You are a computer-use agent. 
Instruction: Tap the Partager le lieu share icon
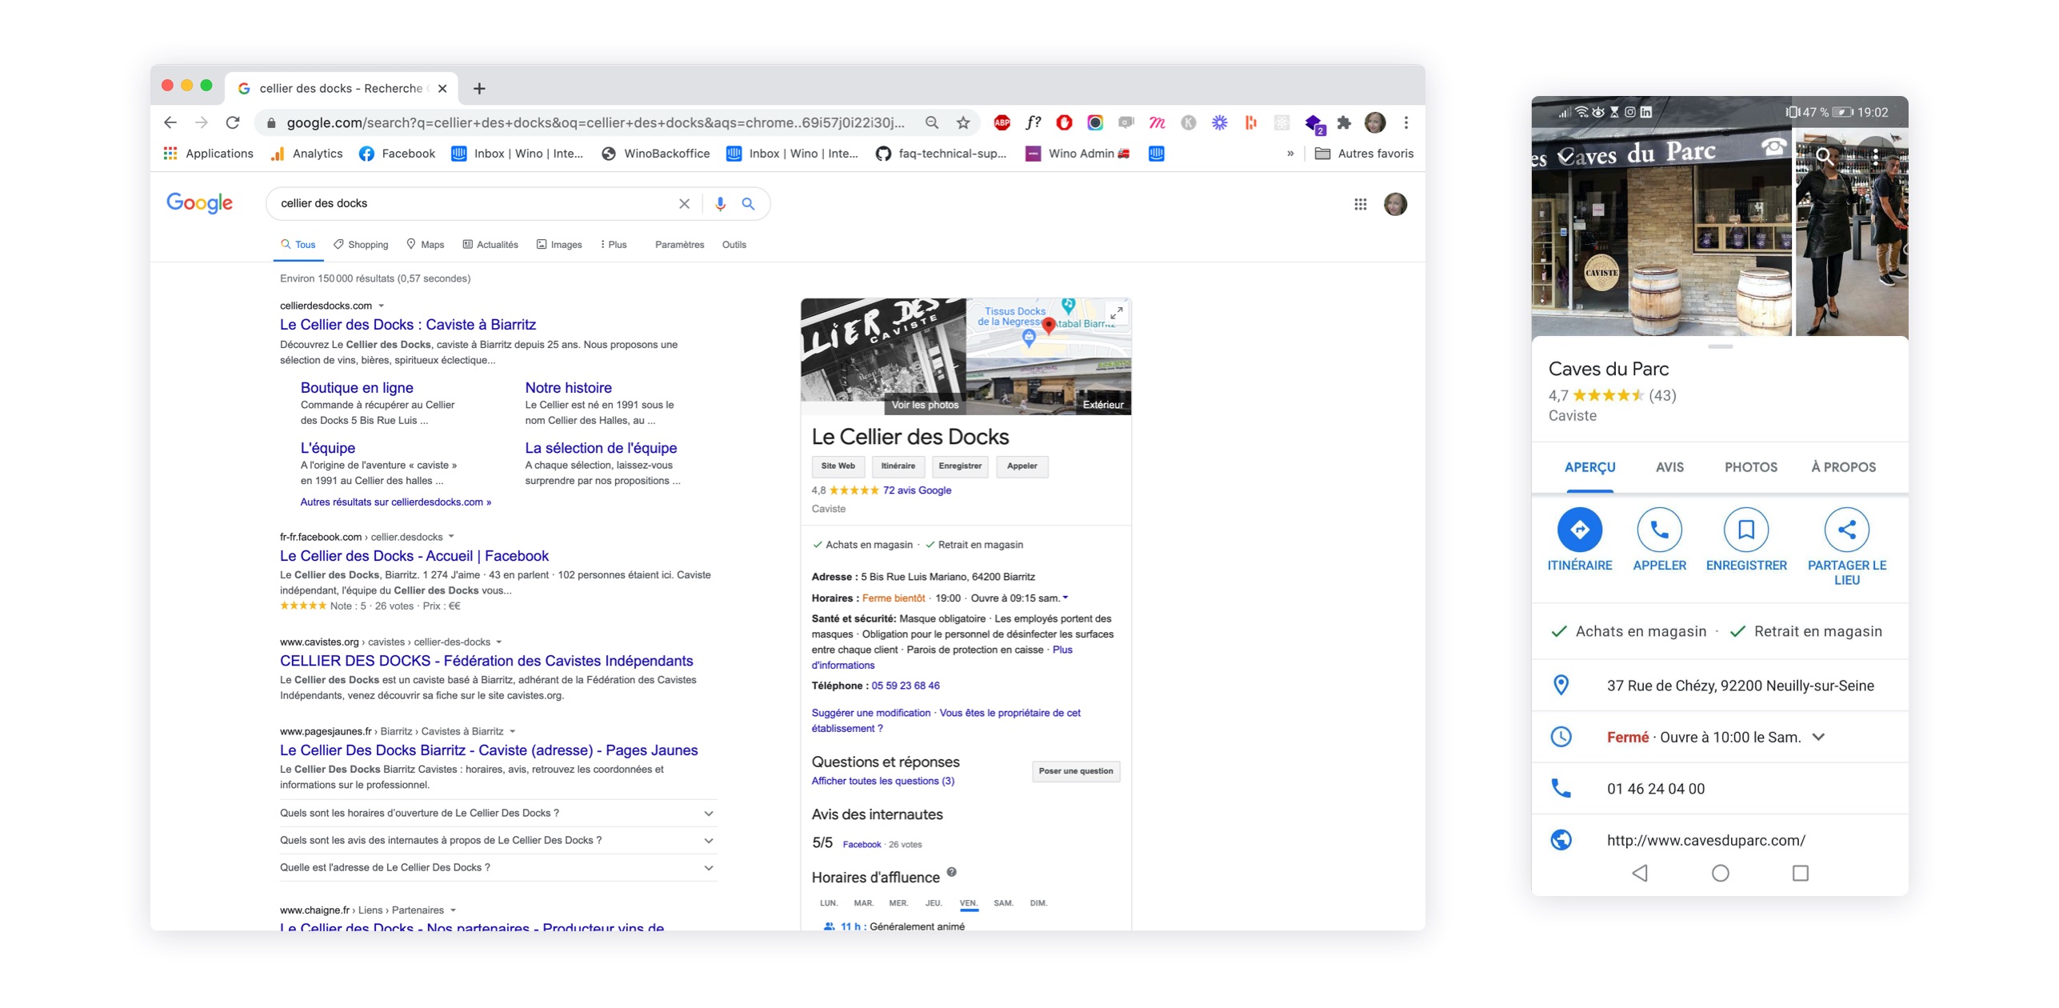click(x=1846, y=530)
